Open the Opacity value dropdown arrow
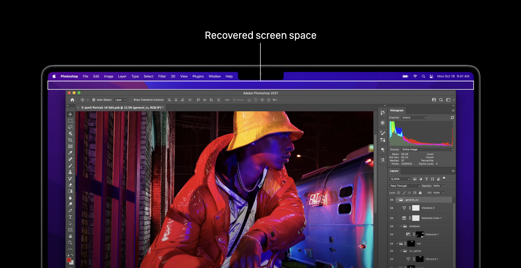This screenshot has height=268, width=521. [443, 186]
